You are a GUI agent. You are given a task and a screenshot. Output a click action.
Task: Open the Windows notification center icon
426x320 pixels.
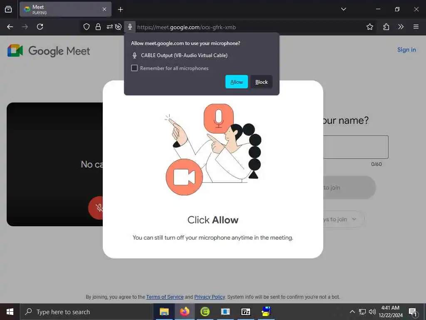[413, 312]
